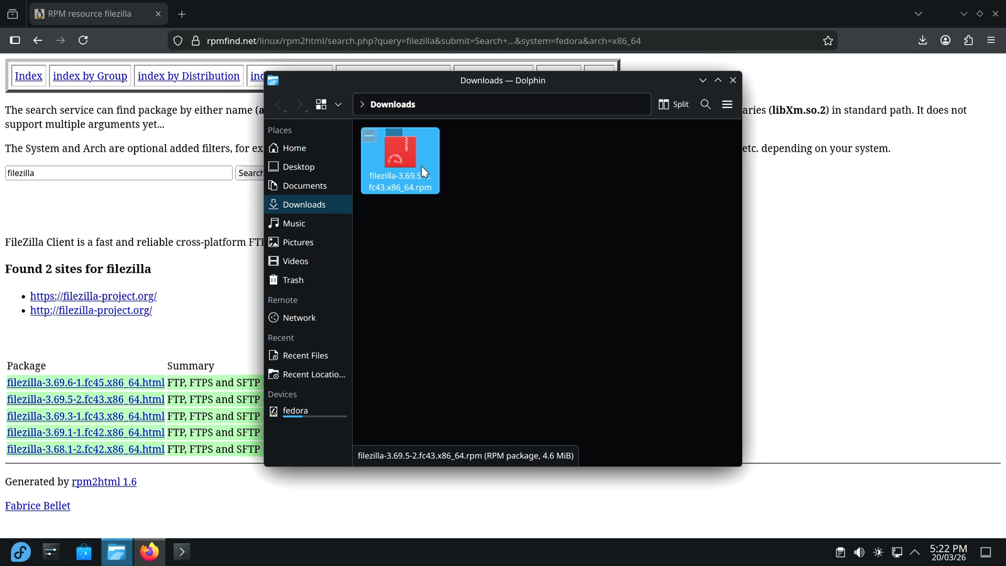Select RPM resource filezilla tab
The height and width of the screenshot is (566, 1006).
click(99, 14)
